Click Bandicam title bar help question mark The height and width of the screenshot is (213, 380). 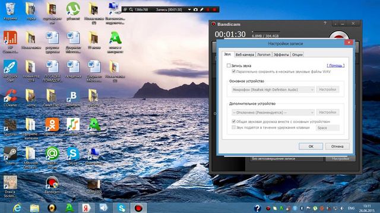[325, 24]
